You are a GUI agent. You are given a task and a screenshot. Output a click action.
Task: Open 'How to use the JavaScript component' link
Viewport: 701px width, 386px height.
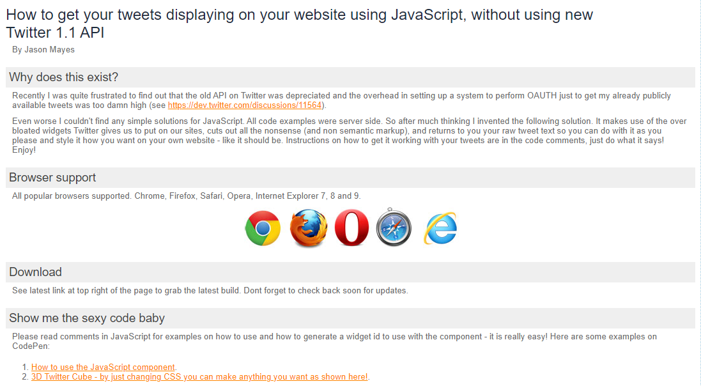103,367
